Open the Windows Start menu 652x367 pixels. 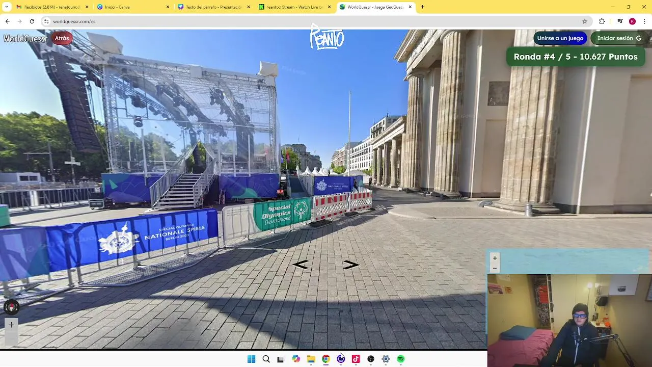pos(251,359)
